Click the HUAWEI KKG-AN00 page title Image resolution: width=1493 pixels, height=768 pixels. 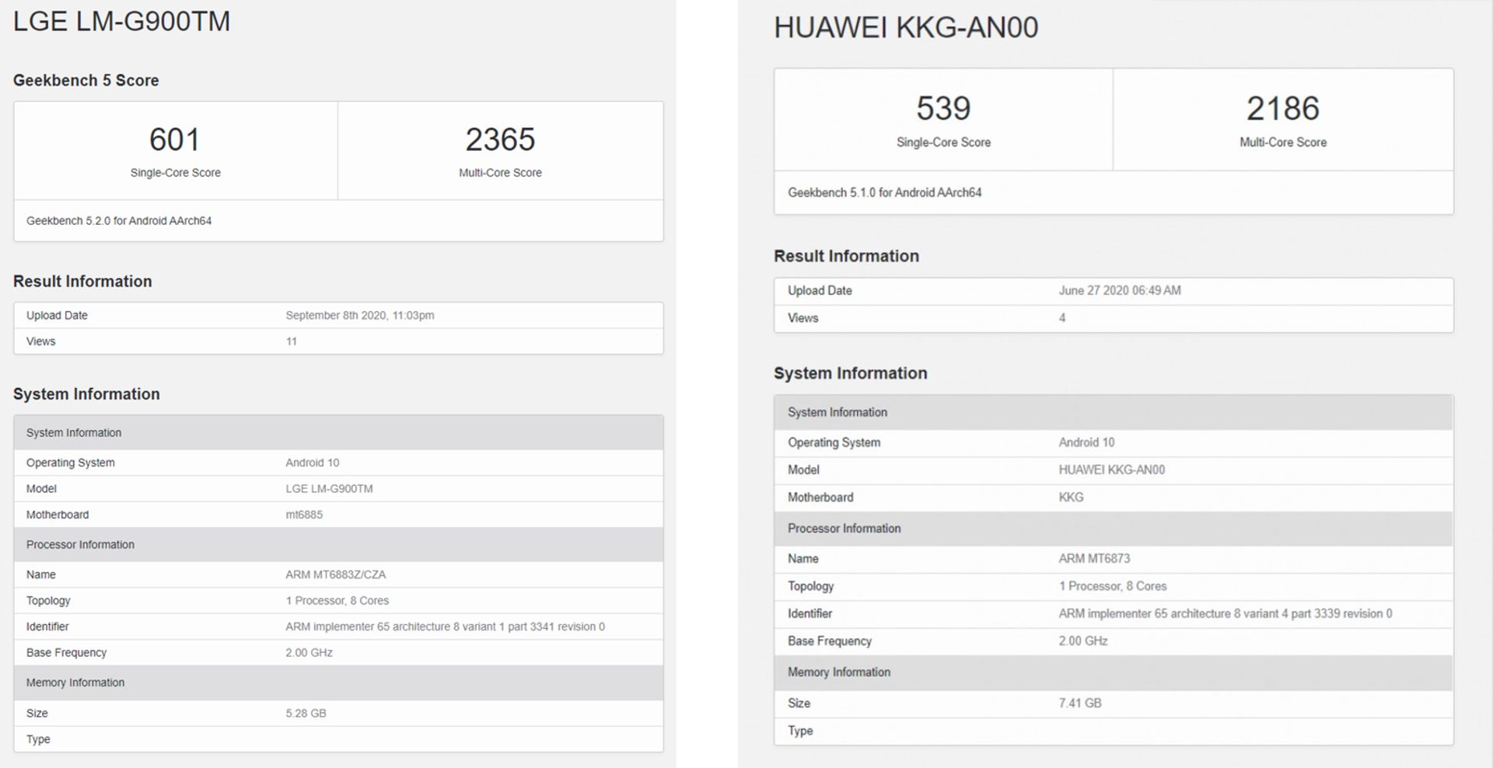point(905,28)
